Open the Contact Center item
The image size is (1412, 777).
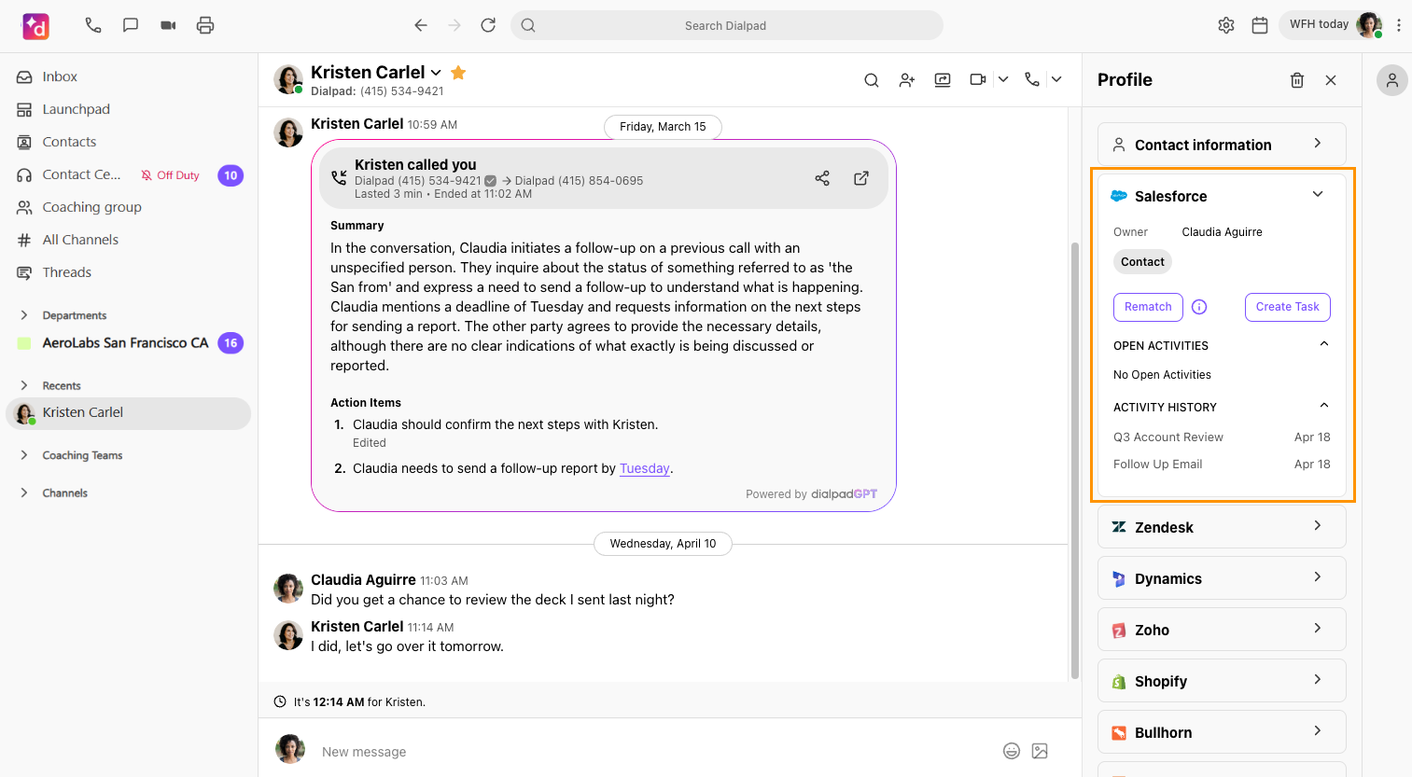point(81,174)
